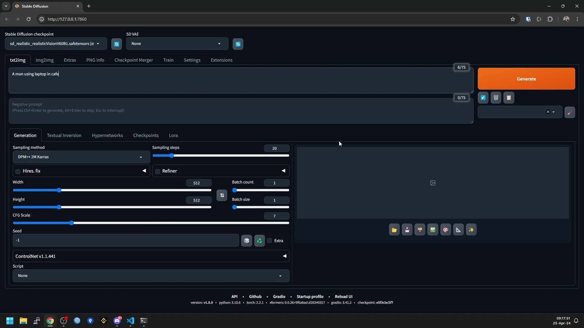This screenshot has width=584, height=328.
Task: Open the PNG Info tab
Action: pos(95,60)
